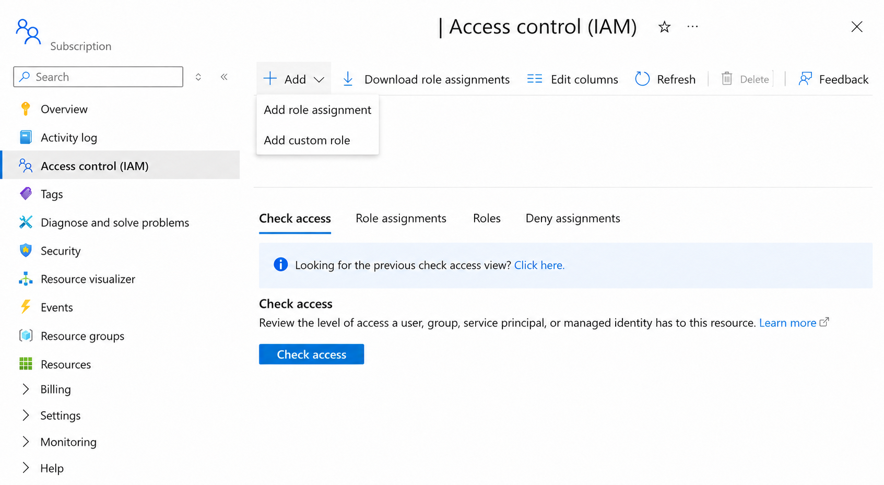The height and width of the screenshot is (485, 884).
Task: Expand the Help section
Action: point(26,468)
